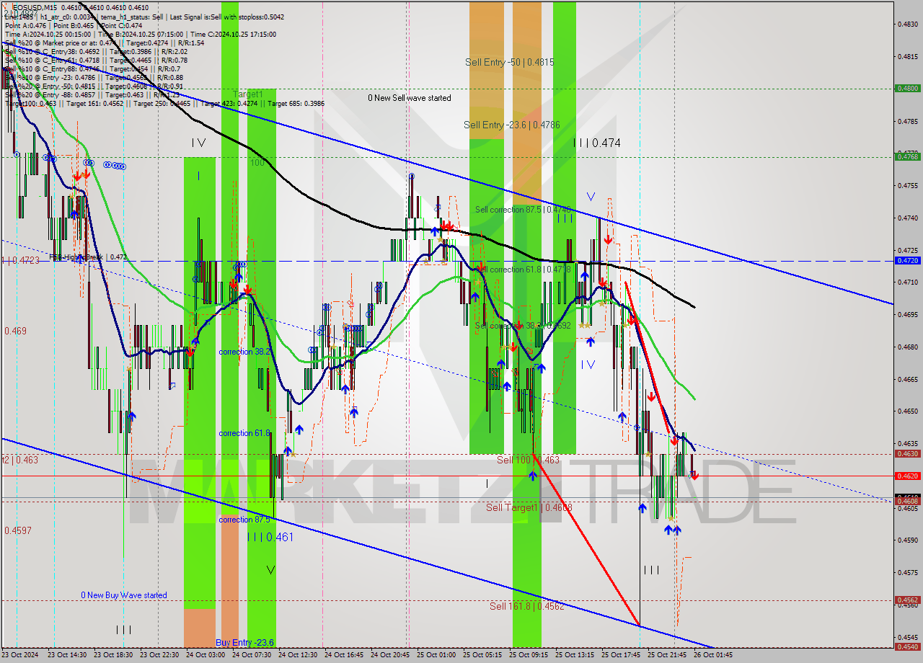
Task: Select the blue 'correction 38.2' label
Action: click(x=245, y=352)
